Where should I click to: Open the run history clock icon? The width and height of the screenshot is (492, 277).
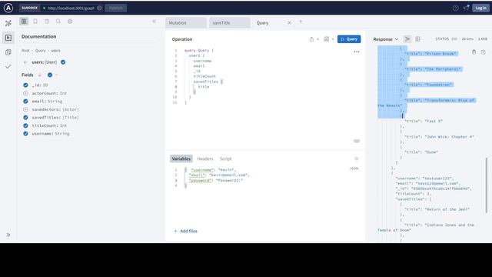tap(47, 22)
